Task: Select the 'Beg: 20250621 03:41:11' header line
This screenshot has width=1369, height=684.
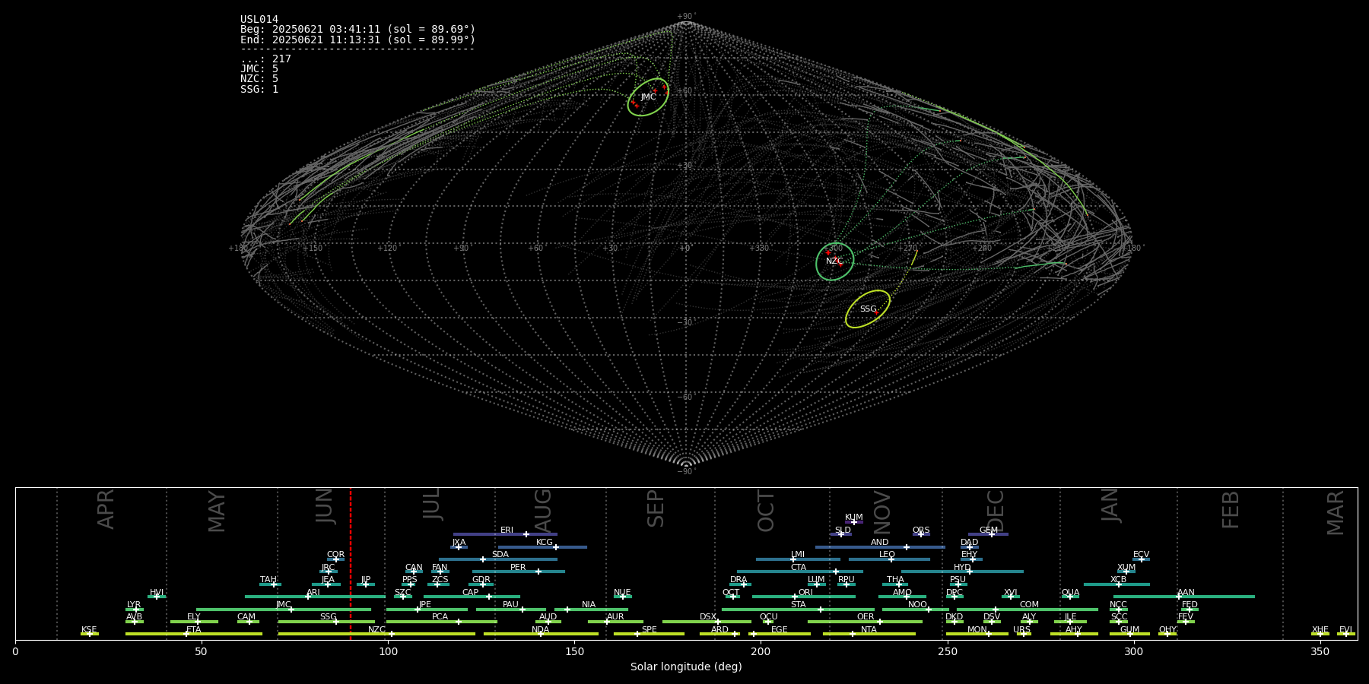Action: pyautogui.click(x=357, y=30)
